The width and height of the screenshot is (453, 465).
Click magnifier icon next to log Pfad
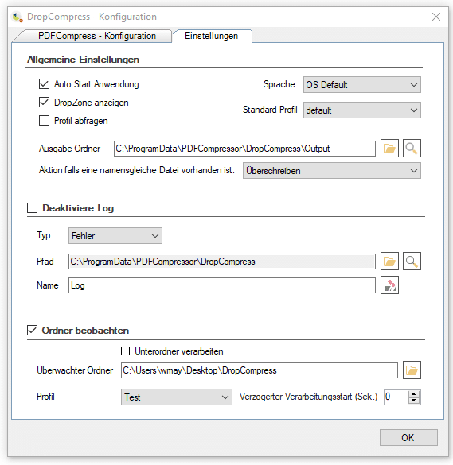[x=412, y=262]
